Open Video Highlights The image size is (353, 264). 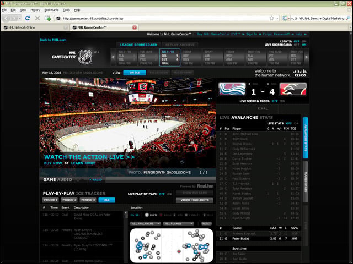click(195, 200)
